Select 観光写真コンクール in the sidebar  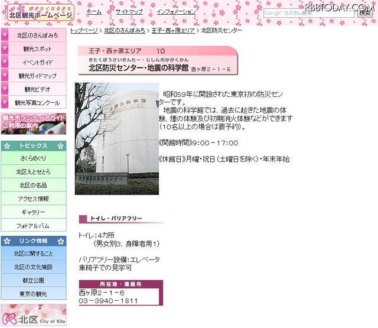pos(37,103)
